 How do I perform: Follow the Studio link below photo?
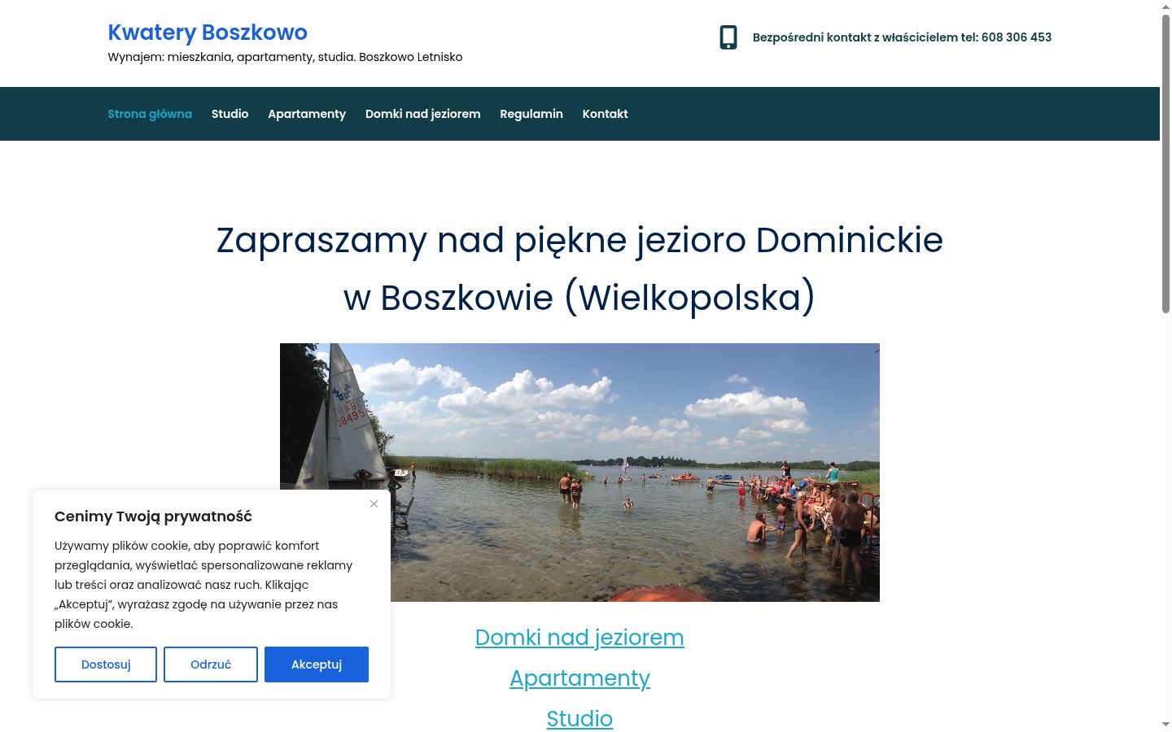(579, 719)
